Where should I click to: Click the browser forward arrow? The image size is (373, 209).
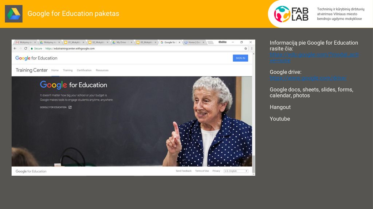click(20, 48)
